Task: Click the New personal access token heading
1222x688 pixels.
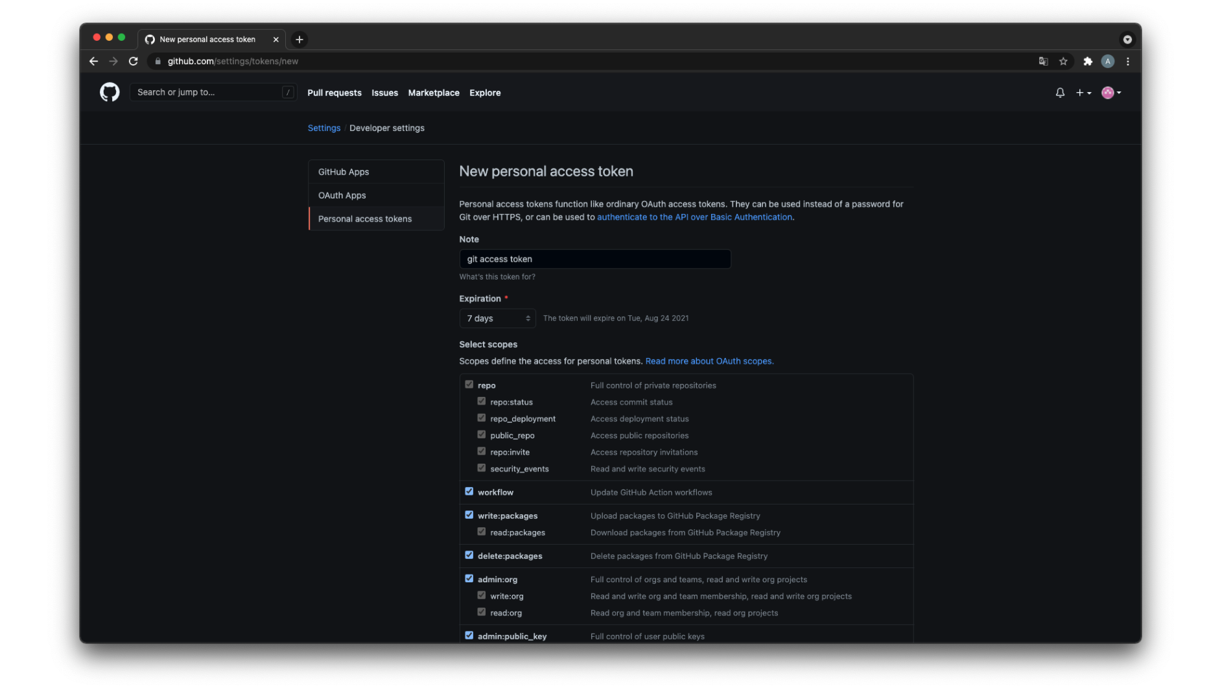Action: (546, 171)
